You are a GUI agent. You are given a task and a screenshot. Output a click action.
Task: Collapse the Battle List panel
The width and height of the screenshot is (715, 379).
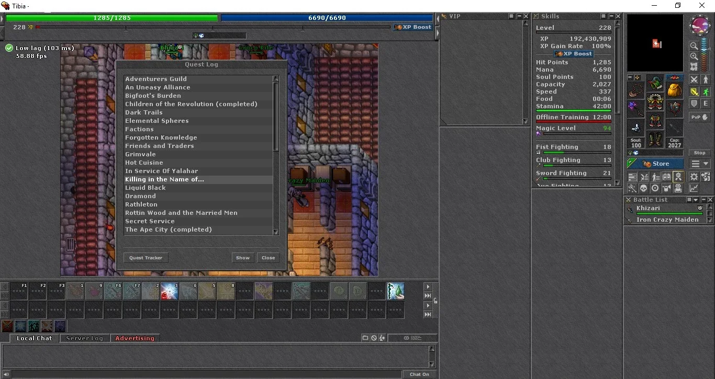704,200
